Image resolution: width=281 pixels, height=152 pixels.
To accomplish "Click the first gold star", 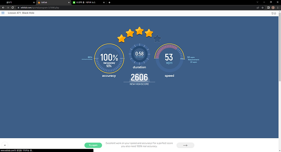I will click(122, 39).
